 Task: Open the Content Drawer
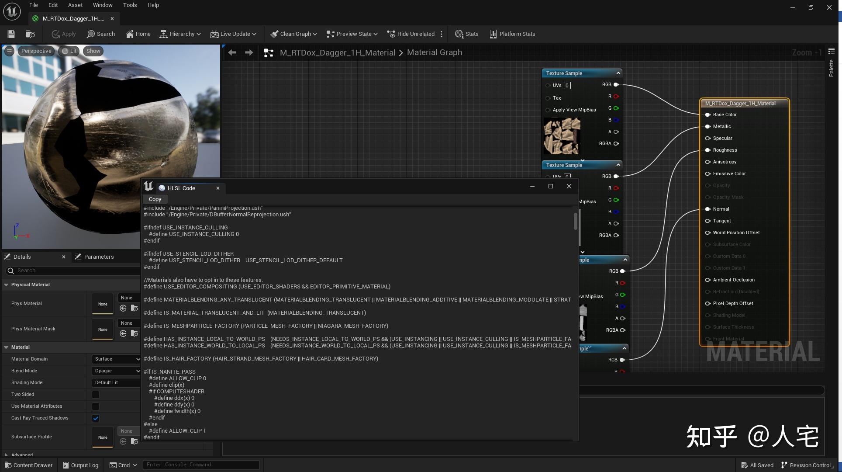click(x=28, y=465)
